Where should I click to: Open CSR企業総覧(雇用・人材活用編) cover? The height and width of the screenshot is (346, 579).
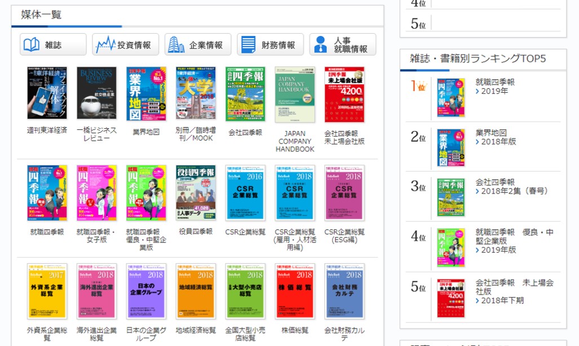coord(295,193)
